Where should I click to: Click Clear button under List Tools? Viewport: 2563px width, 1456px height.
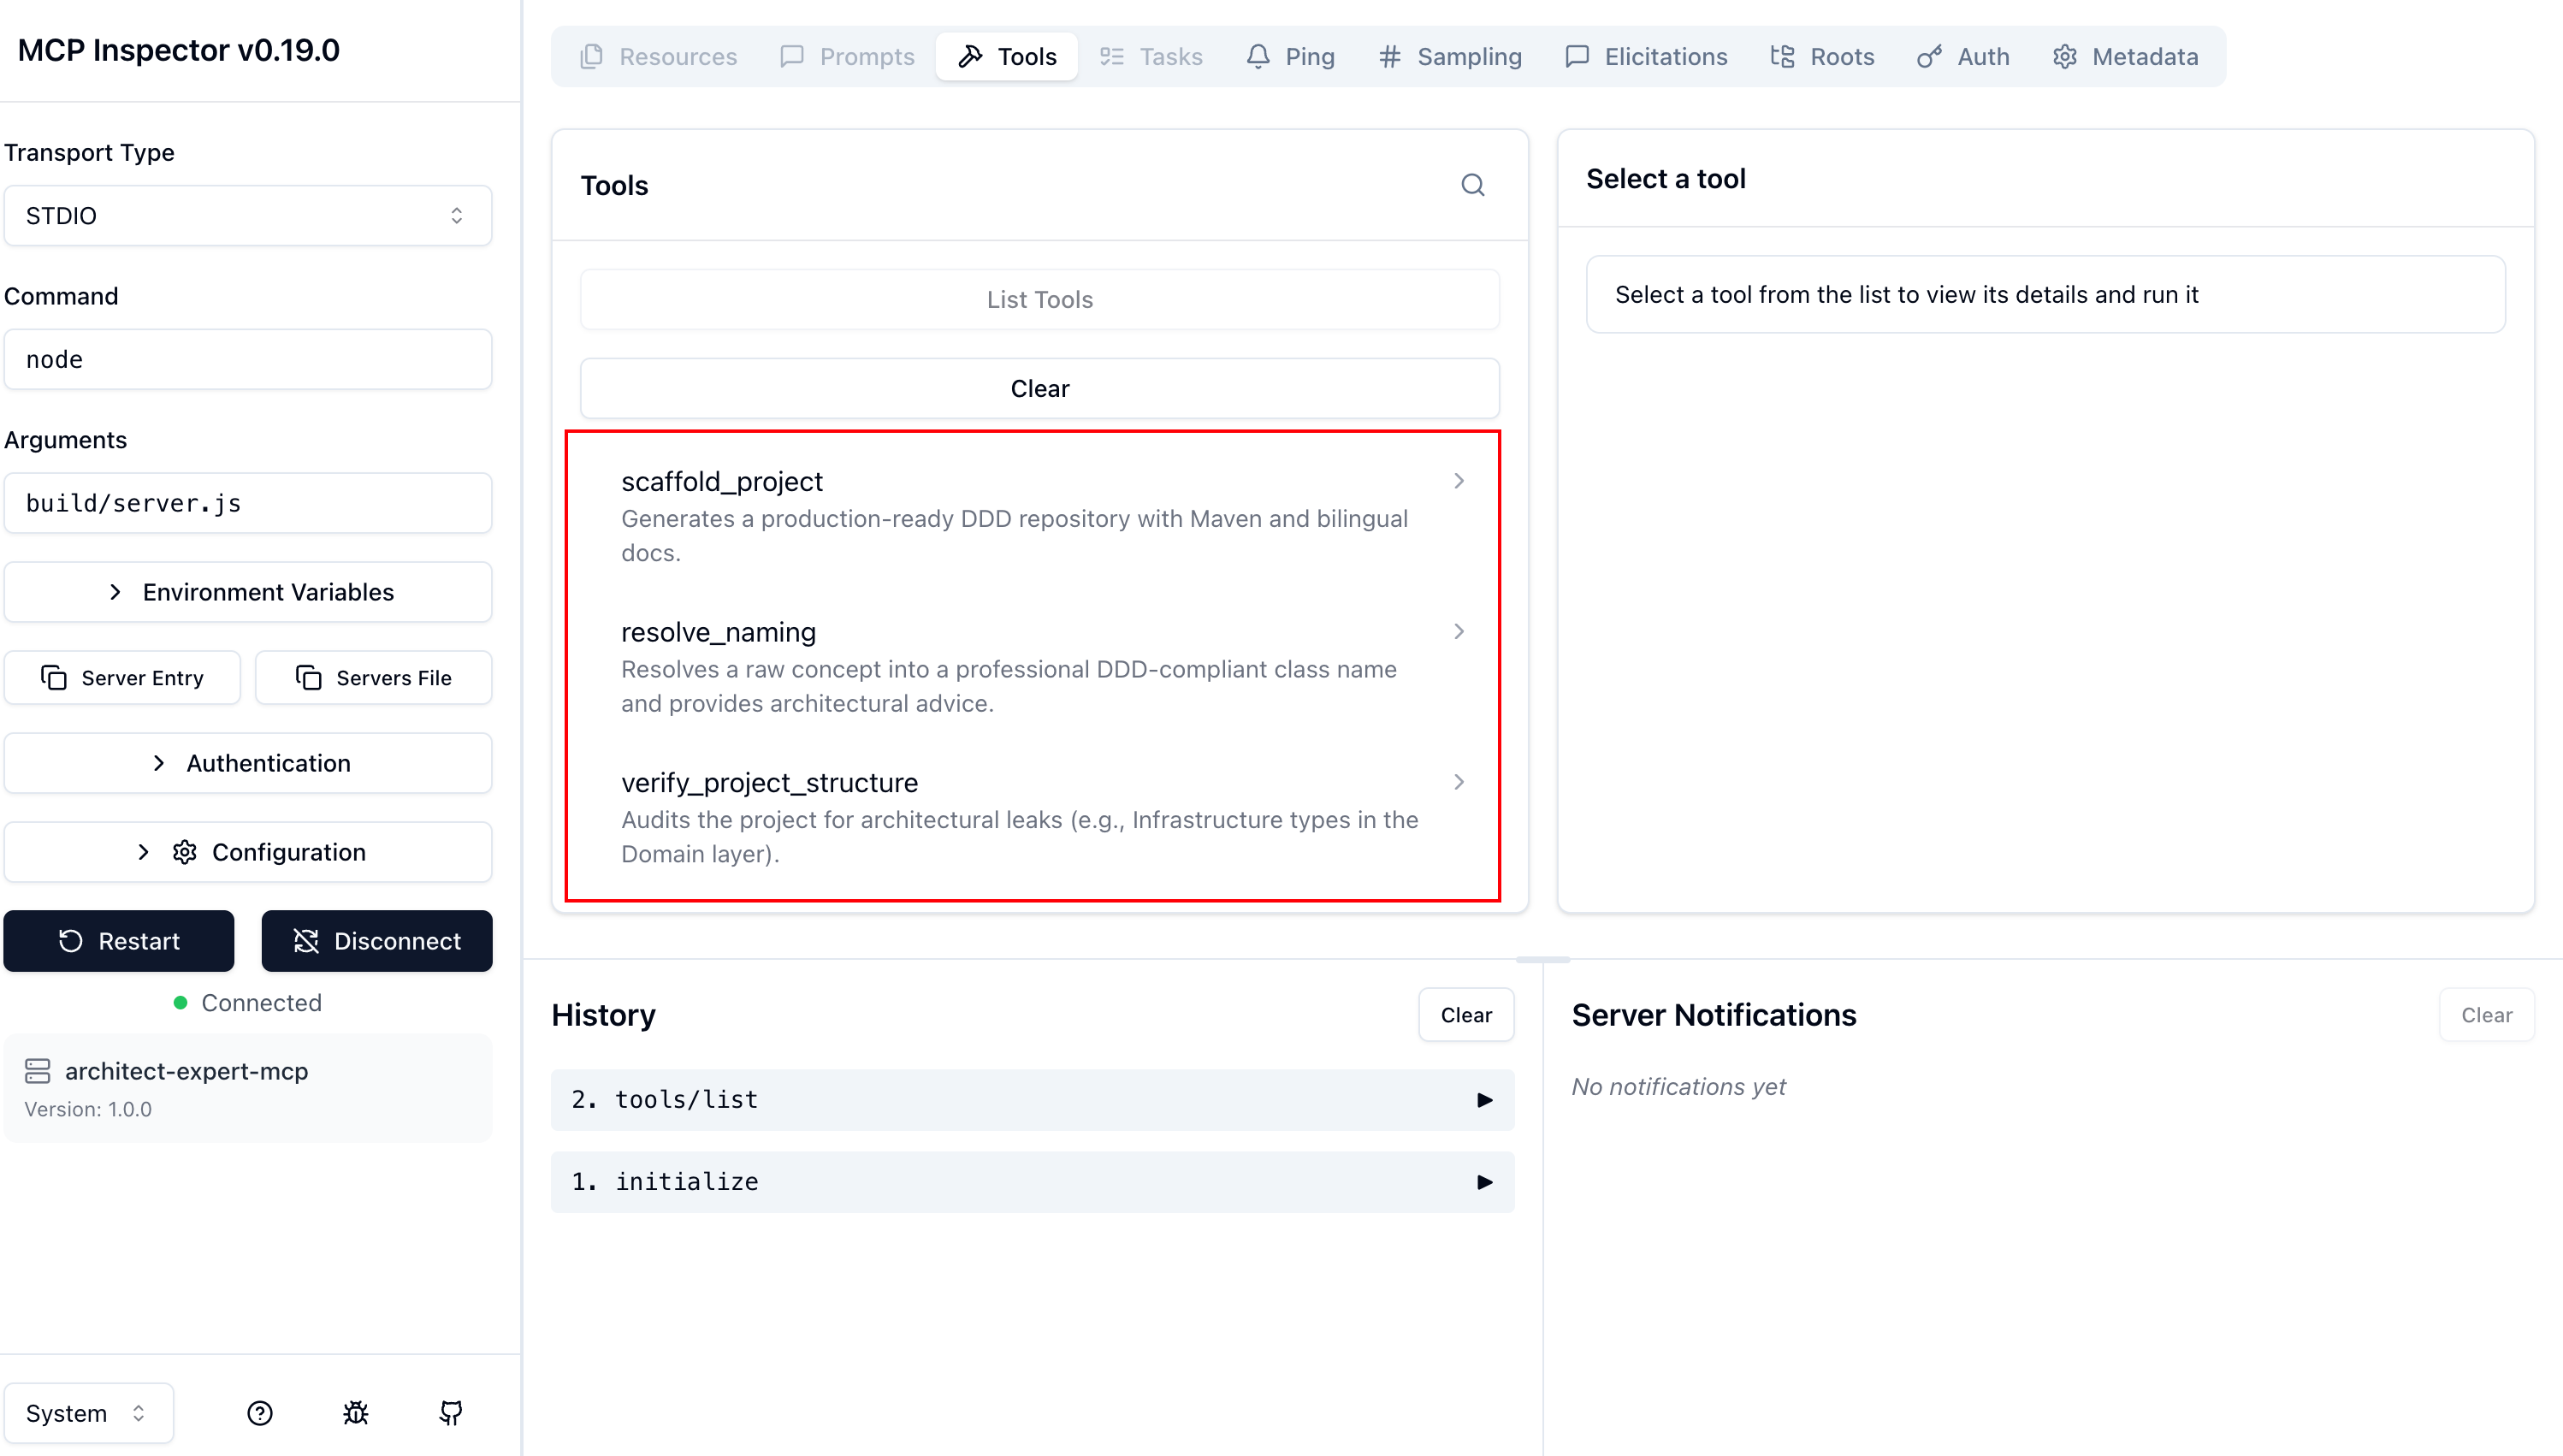[1040, 388]
